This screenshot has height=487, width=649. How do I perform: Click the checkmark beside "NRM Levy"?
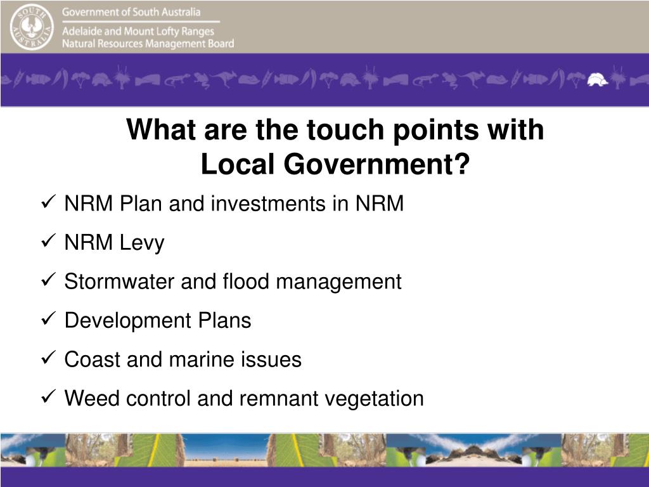(48, 240)
